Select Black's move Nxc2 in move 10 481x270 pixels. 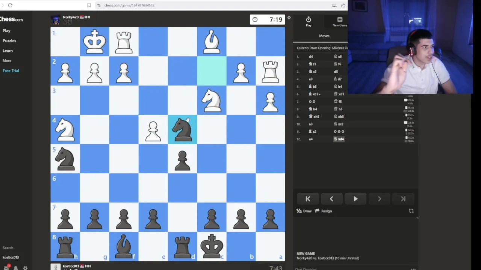click(x=339, y=124)
